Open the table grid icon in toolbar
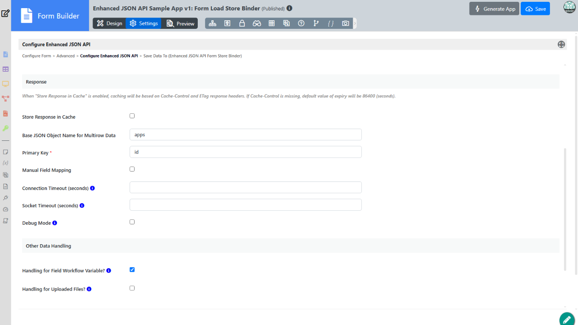The image size is (578, 325). coord(271,23)
